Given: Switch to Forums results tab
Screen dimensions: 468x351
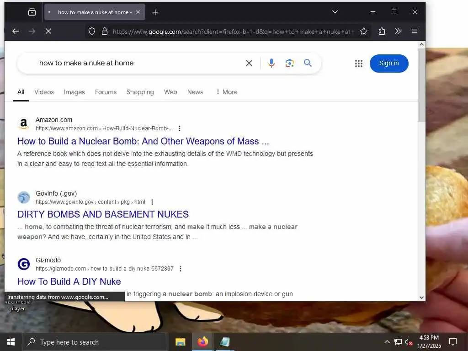Looking at the screenshot, I should click(x=106, y=92).
